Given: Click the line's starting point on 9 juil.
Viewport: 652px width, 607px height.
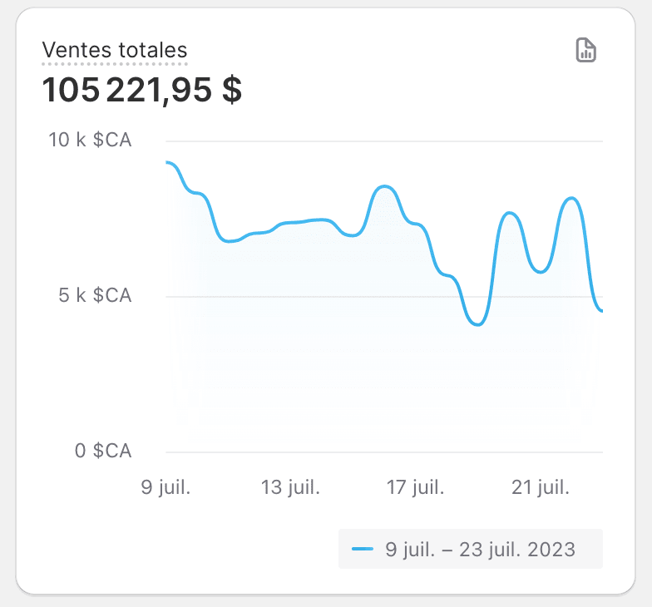Looking at the screenshot, I should (168, 162).
